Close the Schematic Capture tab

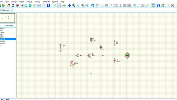[12, 10]
